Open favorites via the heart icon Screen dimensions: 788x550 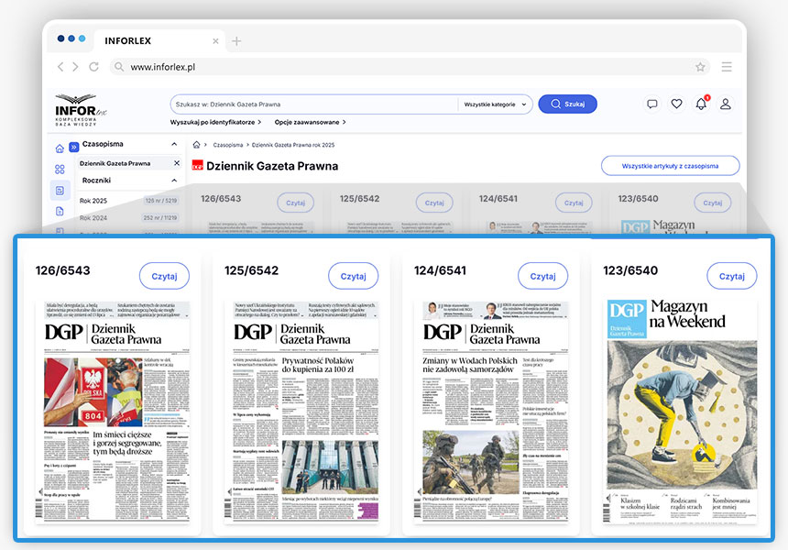tap(676, 104)
